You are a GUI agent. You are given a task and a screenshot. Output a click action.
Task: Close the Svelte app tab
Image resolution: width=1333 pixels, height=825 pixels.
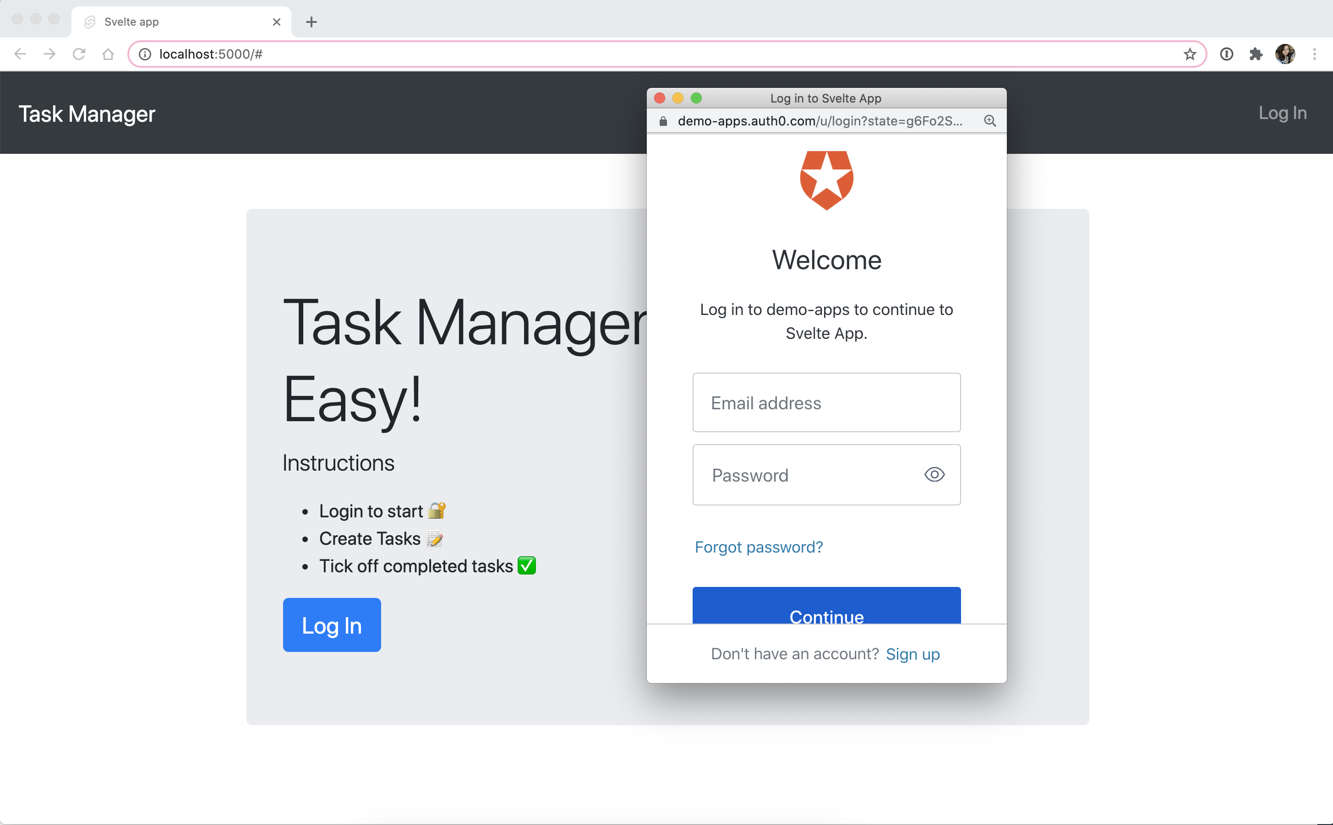(276, 22)
